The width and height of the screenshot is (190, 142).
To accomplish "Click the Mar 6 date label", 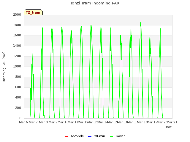I will click(x=23, y=122).
